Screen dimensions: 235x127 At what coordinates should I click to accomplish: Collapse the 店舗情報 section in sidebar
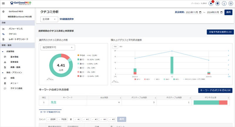point(3,52)
